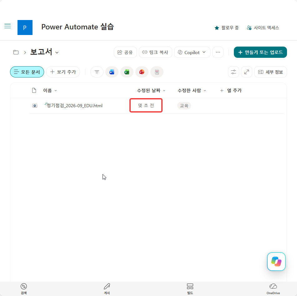Filter by PDF files icon
The height and width of the screenshot is (296, 297).
click(157, 72)
